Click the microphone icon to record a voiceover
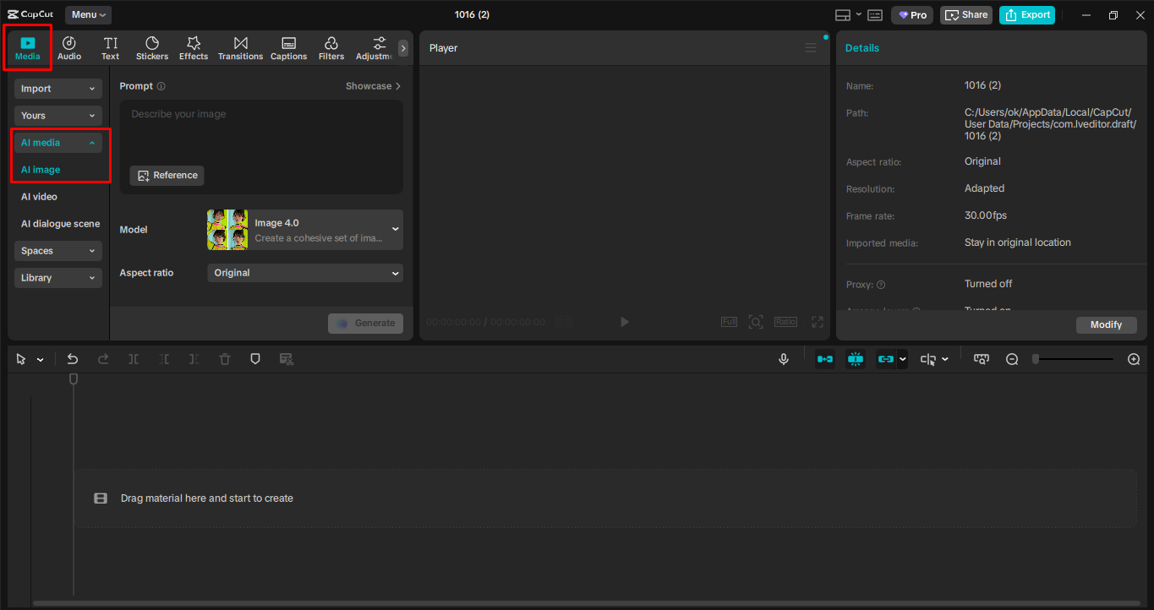 784,358
